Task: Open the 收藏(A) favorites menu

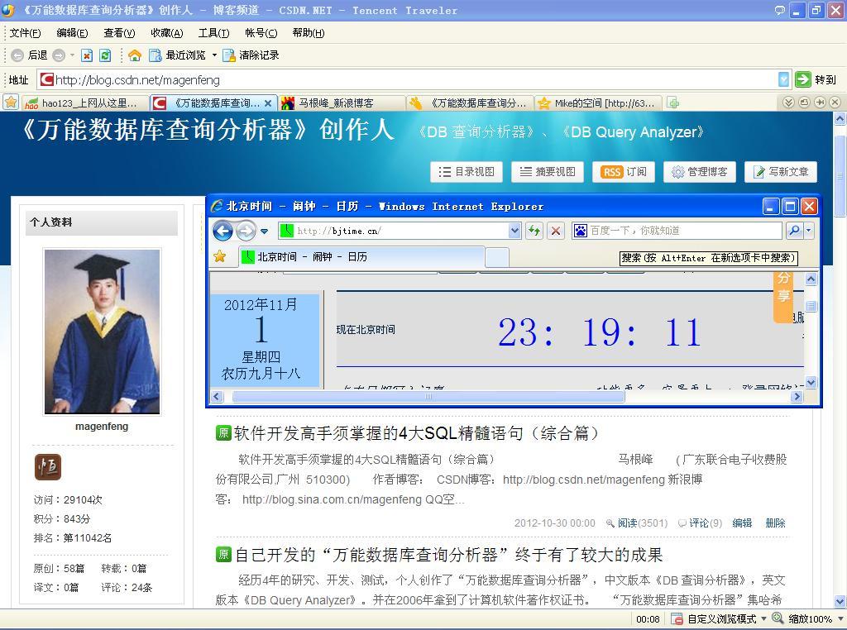Action: 166,33
